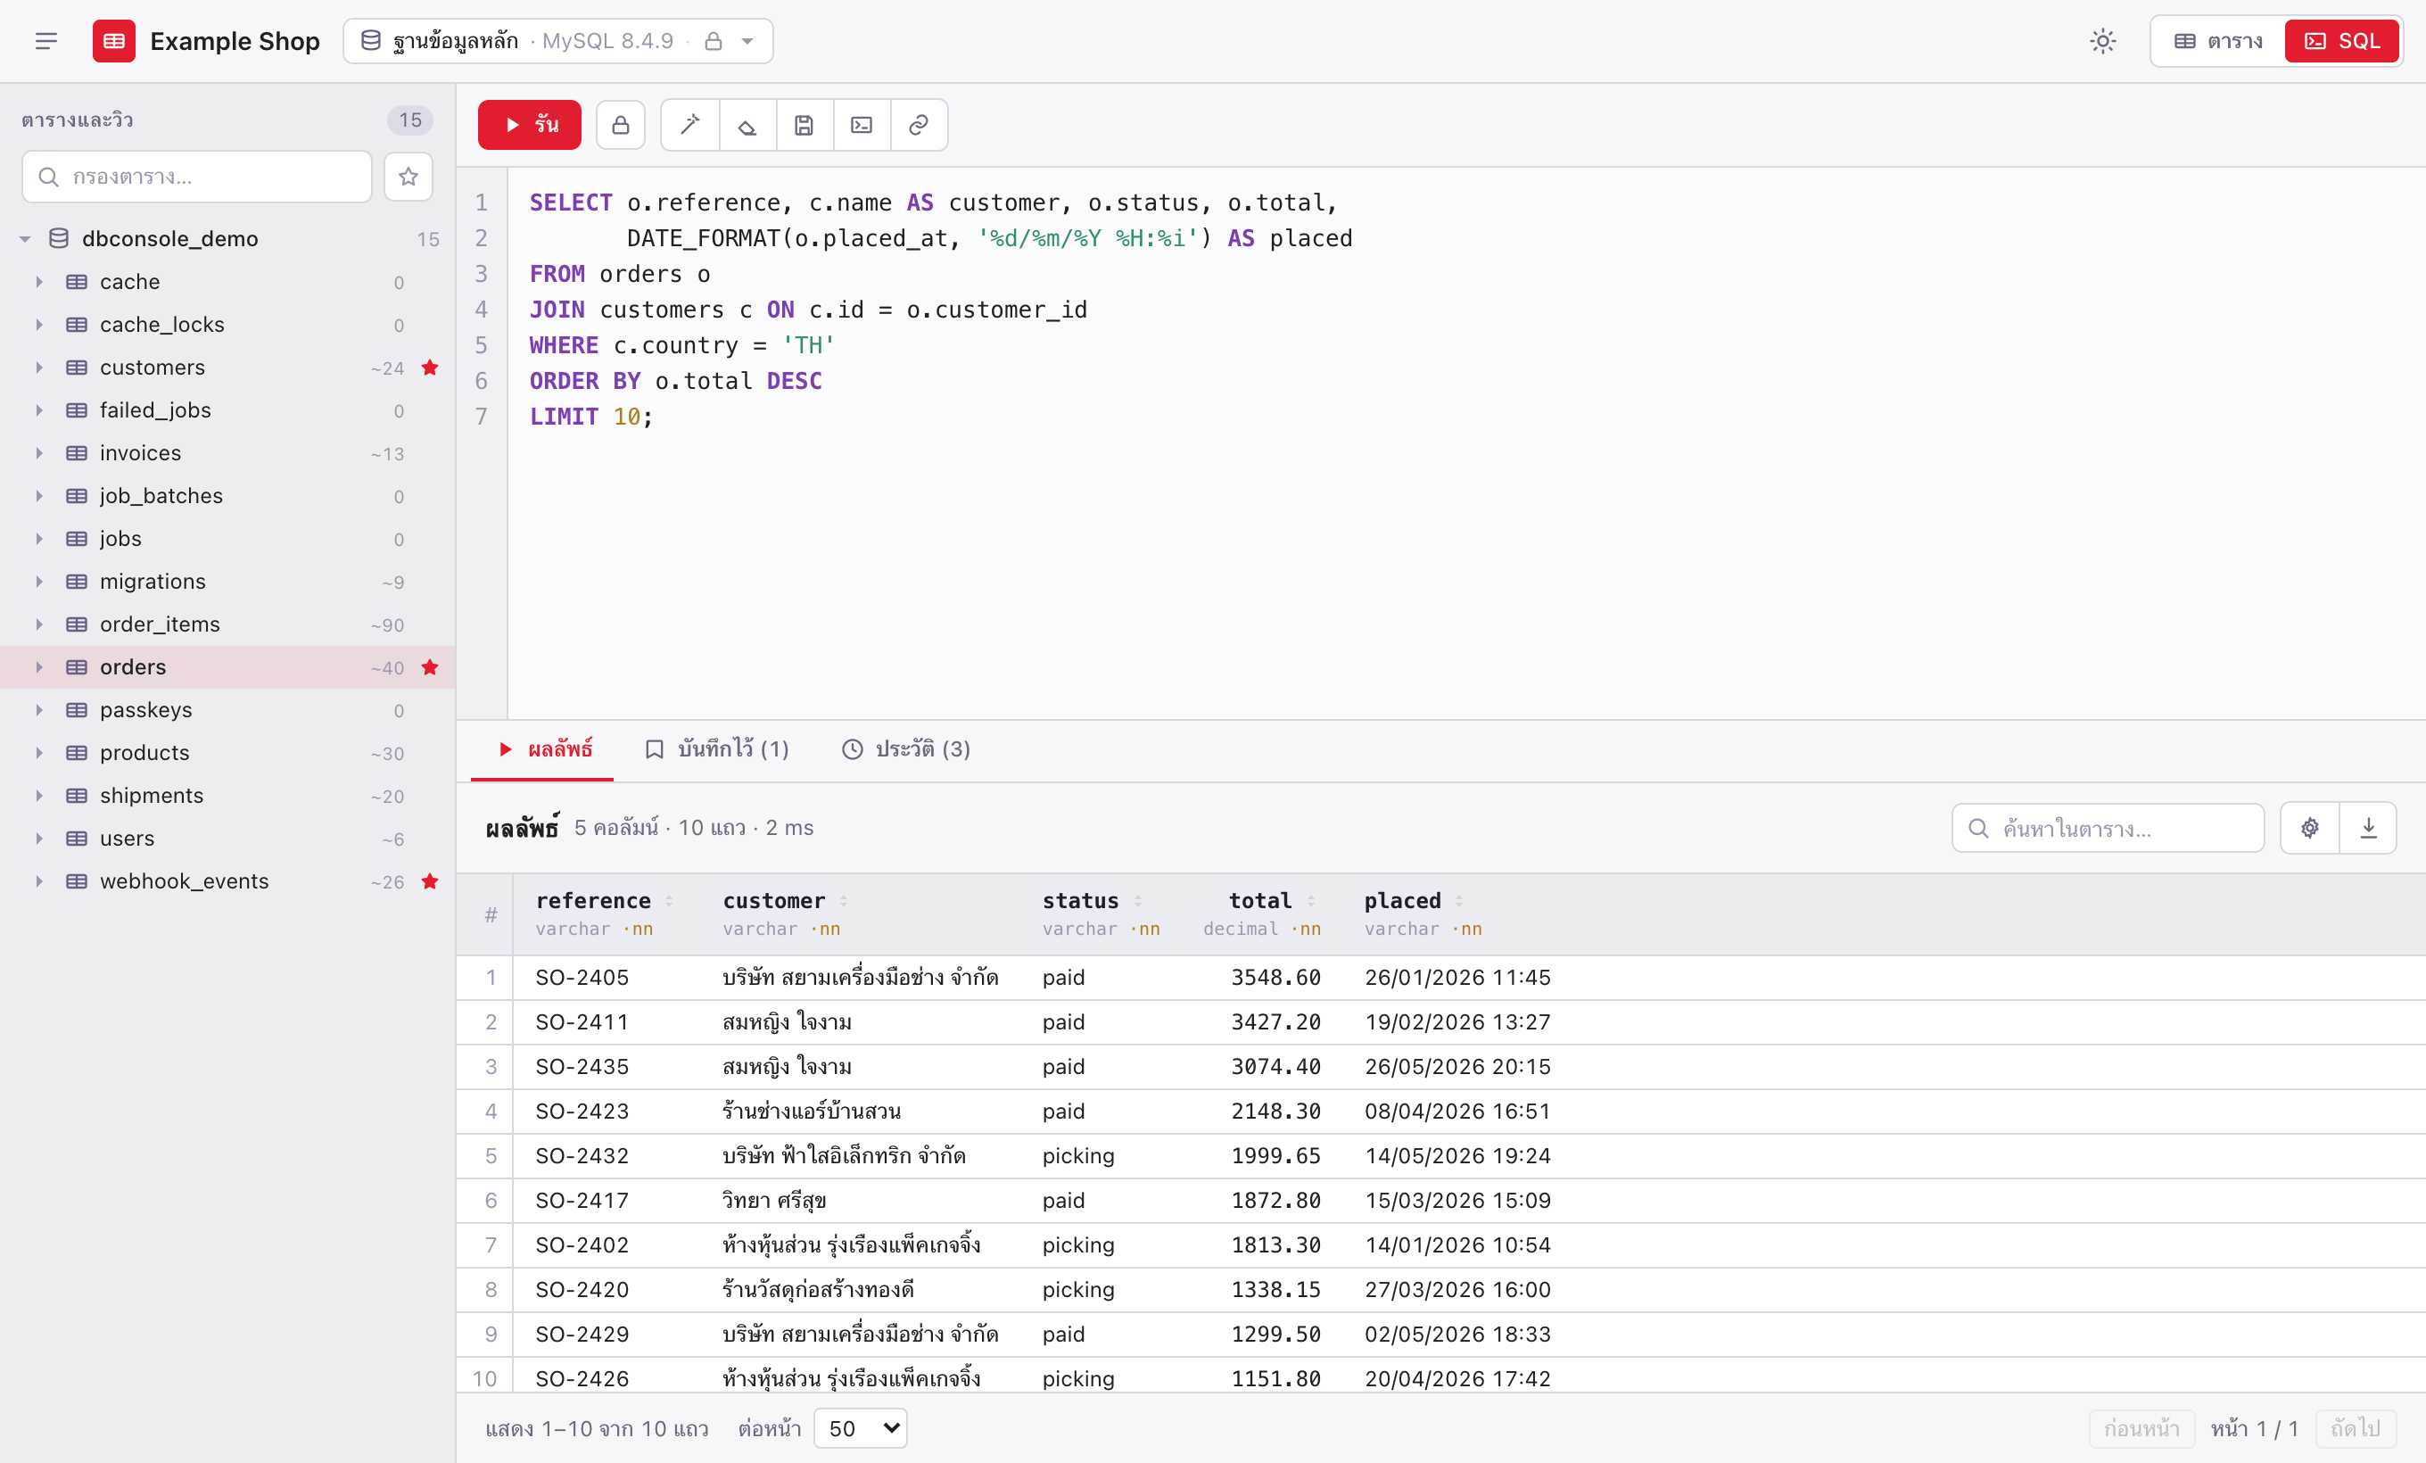
Task: Switch to ตาราง table view
Action: pyautogui.click(x=2219, y=41)
